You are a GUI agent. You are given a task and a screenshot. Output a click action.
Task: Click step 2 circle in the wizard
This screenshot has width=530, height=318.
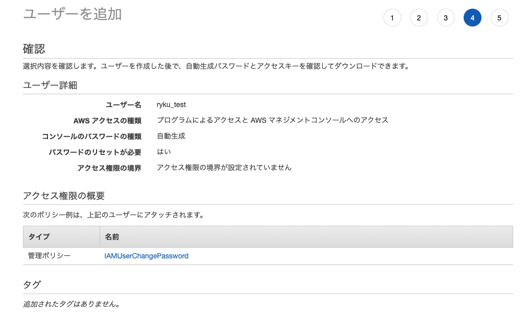point(419,17)
